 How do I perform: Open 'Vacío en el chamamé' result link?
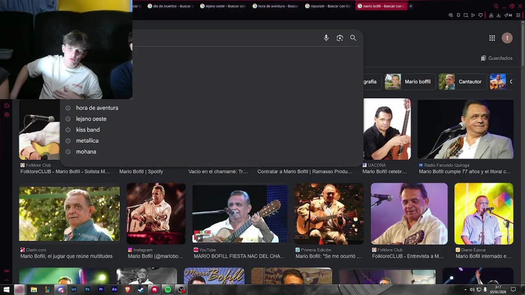(x=218, y=172)
